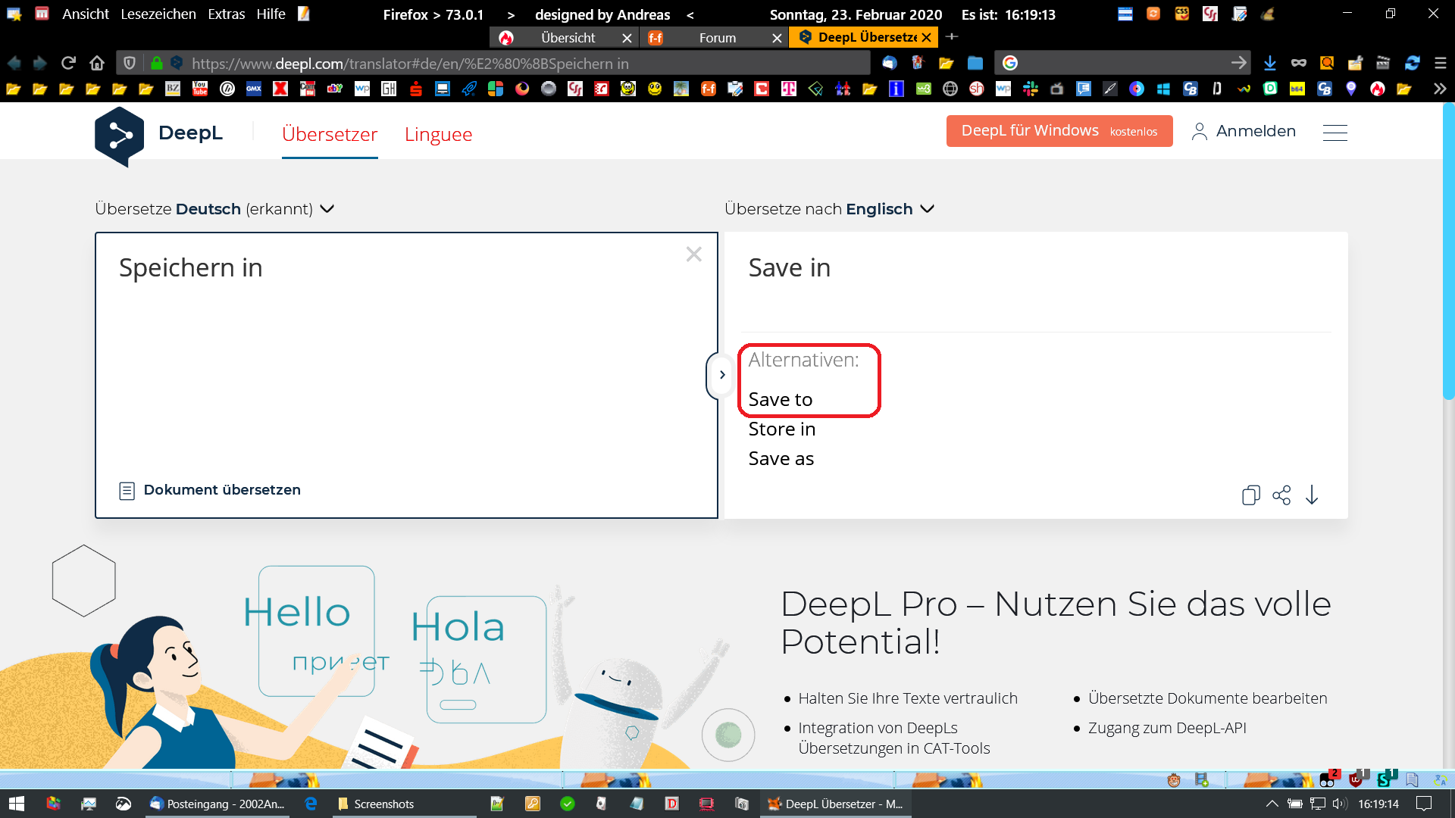
Task: Reload the page with the refresh icon
Action: click(x=68, y=63)
